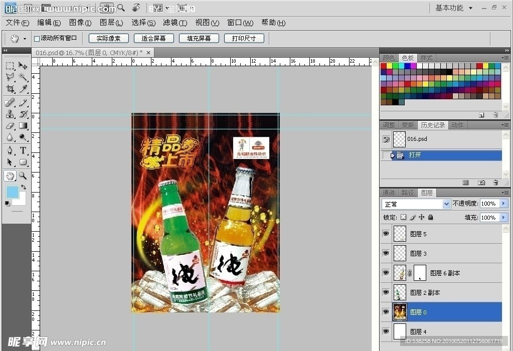
Task: Select the Eraser tool
Action: 10,126
